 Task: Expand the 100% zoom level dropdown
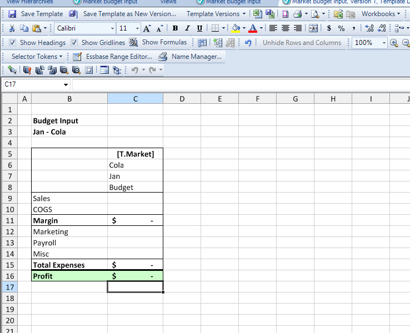click(384, 43)
